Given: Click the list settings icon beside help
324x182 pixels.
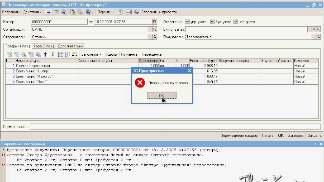Looking at the screenshot, I should click(x=129, y=12).
